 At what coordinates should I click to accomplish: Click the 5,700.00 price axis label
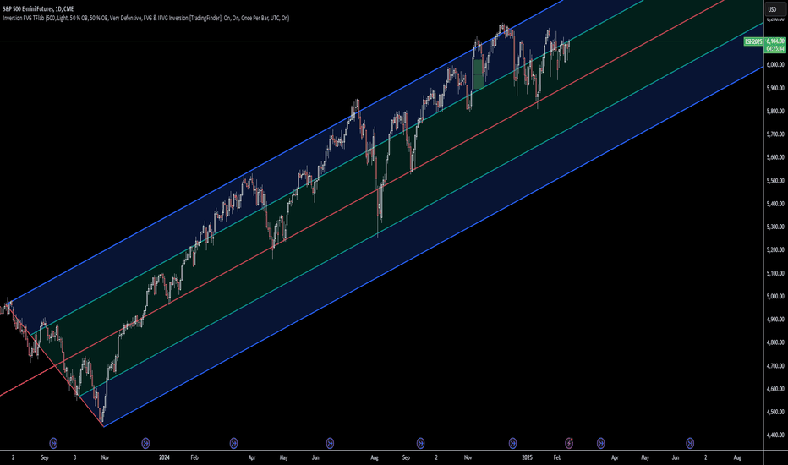775,134
